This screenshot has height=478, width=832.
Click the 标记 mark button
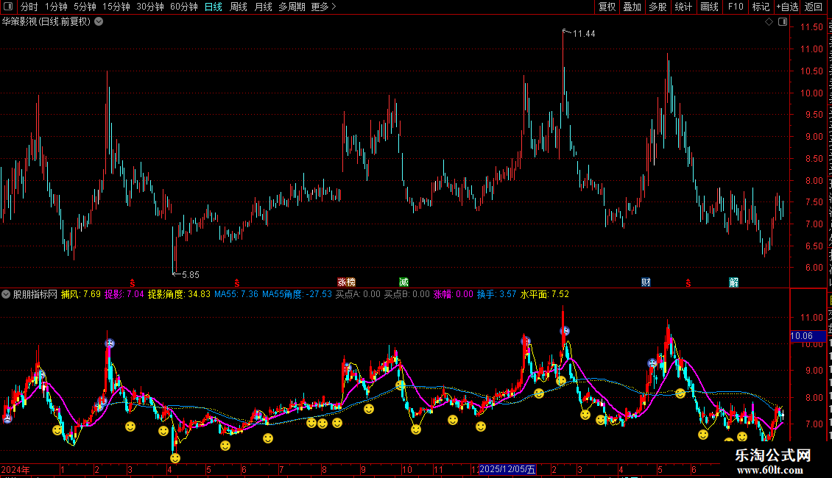(761, 7)
